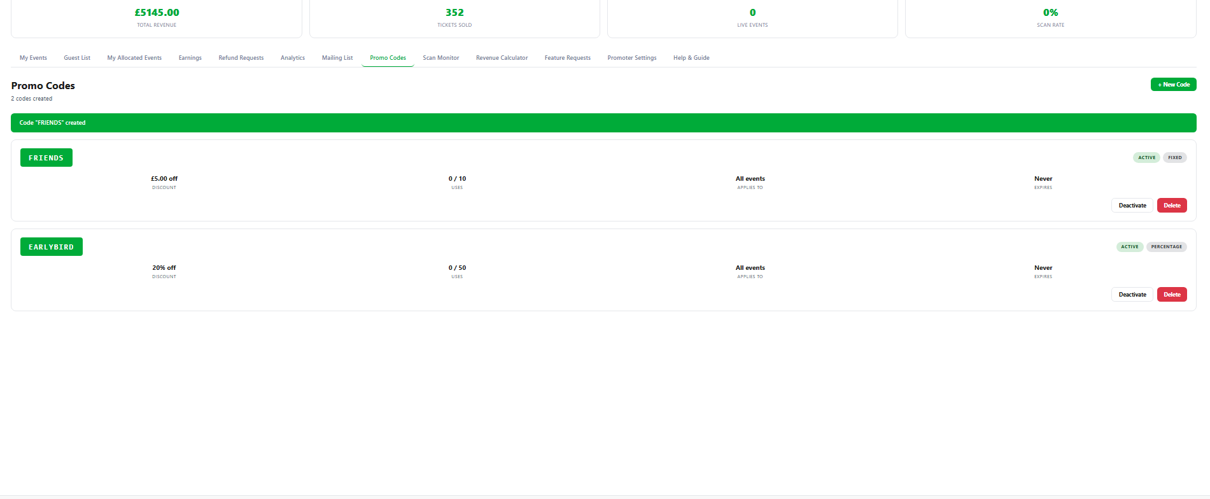Screen dimensions: 1210x499
Task: Switch to the Guest List tab
Action: click(77, 58)
